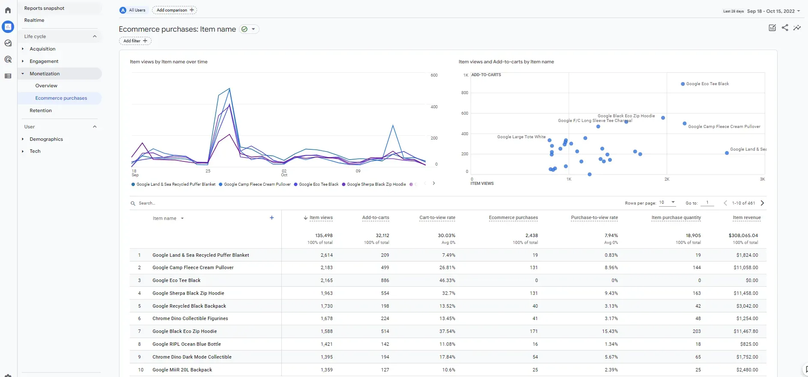Click the Google MiiR 20L Backpack row name
Viewport: 808px width, 377px height.
(x=182, y=370)
